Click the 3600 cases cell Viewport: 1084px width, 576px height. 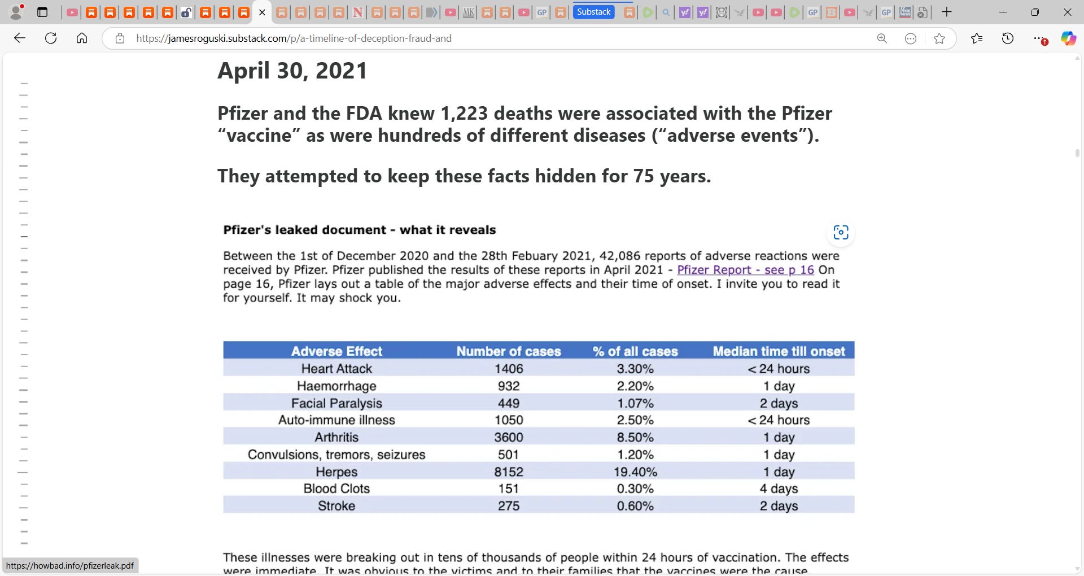[509, 437]
